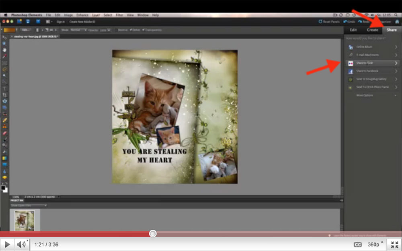Viewport: 402px width, 251px height.
Task: Select the Blur tool
Action: click(4, 171)
